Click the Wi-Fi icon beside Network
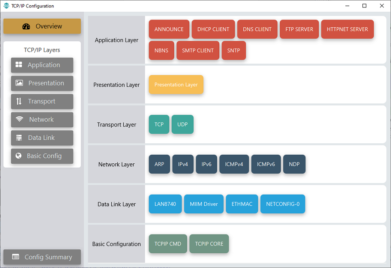The height and width of the screenshot is (268, 391). tap(20, 119)
